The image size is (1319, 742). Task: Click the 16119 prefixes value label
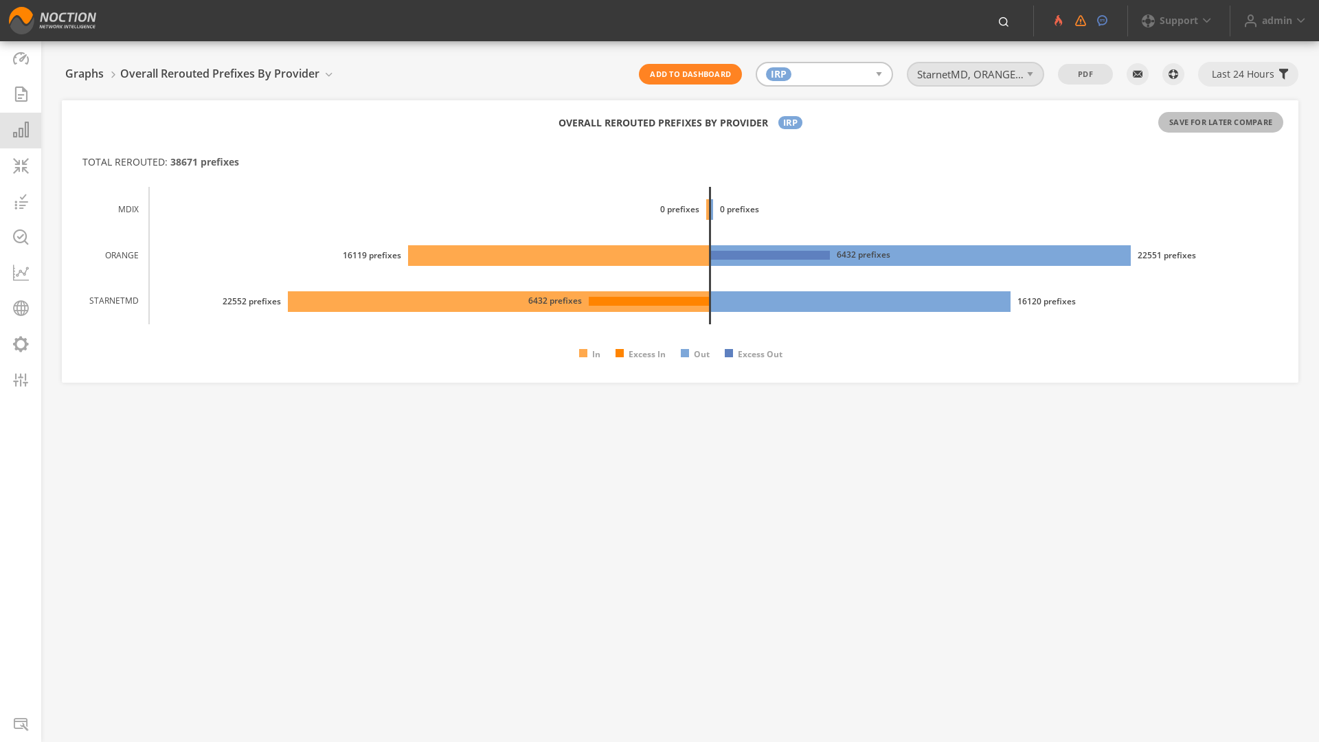372,256
